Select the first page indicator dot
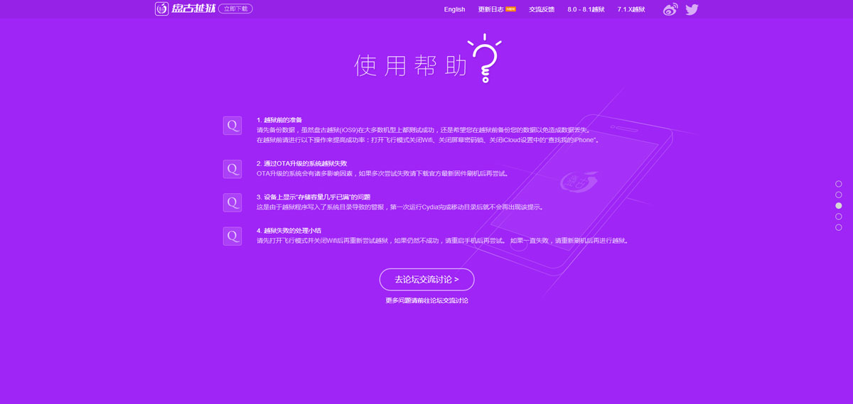 (x=839, y=184)
